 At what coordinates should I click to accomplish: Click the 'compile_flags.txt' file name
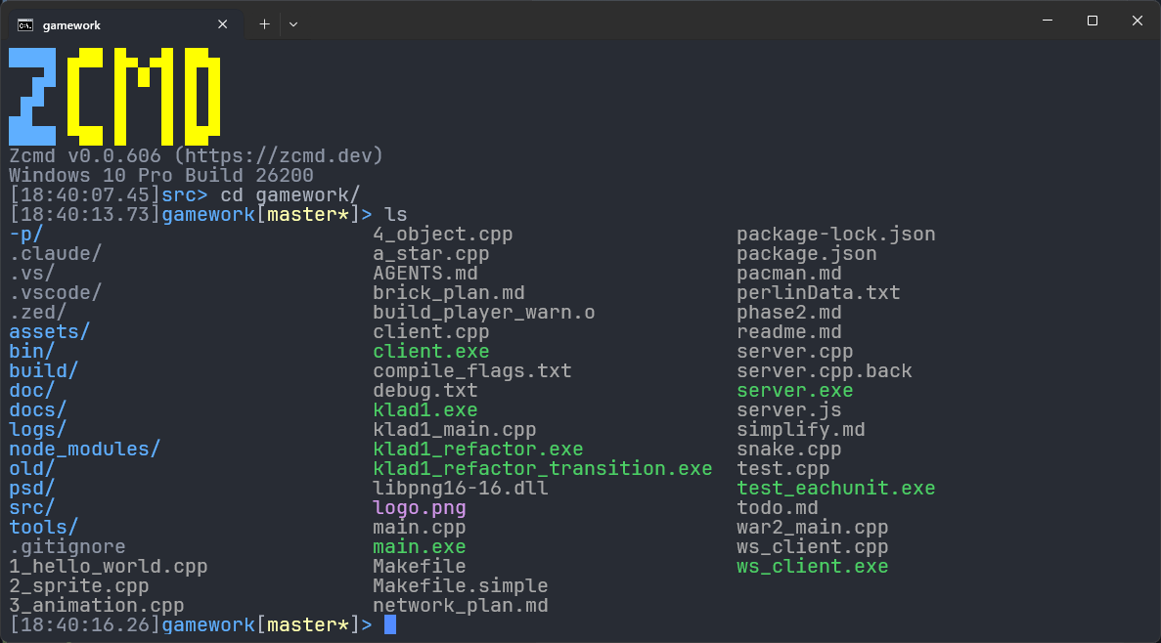point(472,370)
